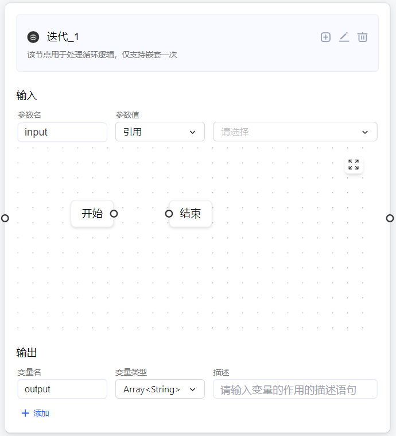The width and height of the screenshot is (396, 436).
Task: Click the 输入 section heading
Action: click(x=26, y=95)
